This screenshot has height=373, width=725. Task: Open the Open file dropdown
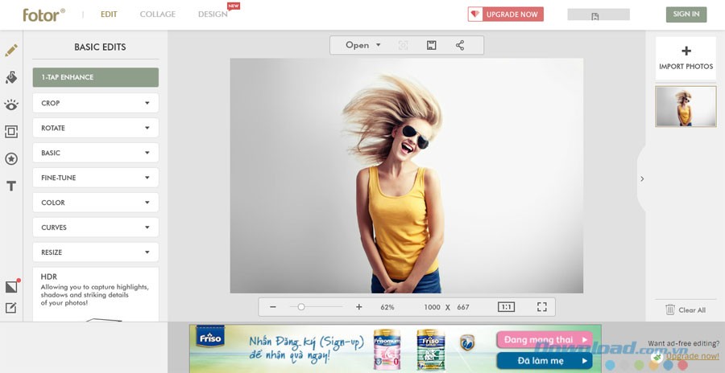[x=362, y=46]
